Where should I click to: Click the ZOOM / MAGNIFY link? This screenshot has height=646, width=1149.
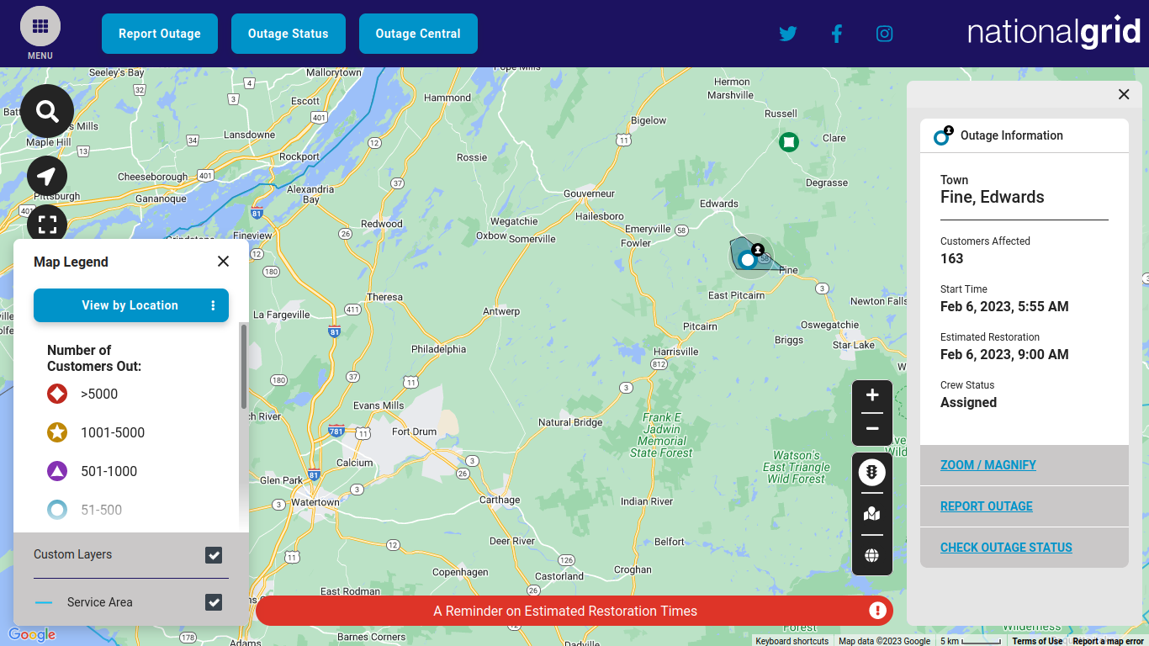[988, 465]
